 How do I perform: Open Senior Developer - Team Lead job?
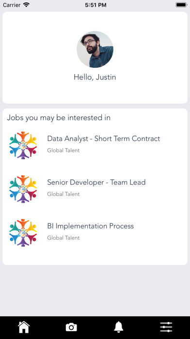(96, 182)
